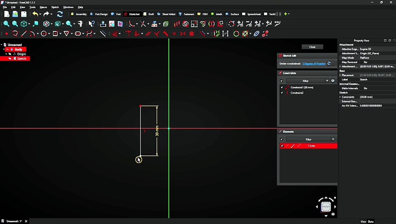The image size is (396, 224).
Task: Switch to the Data tab
Action: pyautogui.click(x=370, y=222)
